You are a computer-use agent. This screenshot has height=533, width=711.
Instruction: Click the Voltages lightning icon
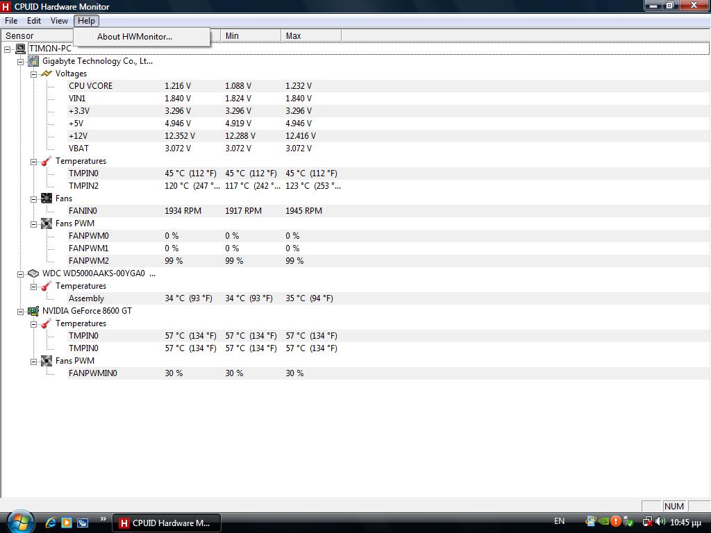pos(47,74)
